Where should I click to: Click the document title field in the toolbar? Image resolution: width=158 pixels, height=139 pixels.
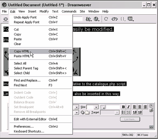77,19
